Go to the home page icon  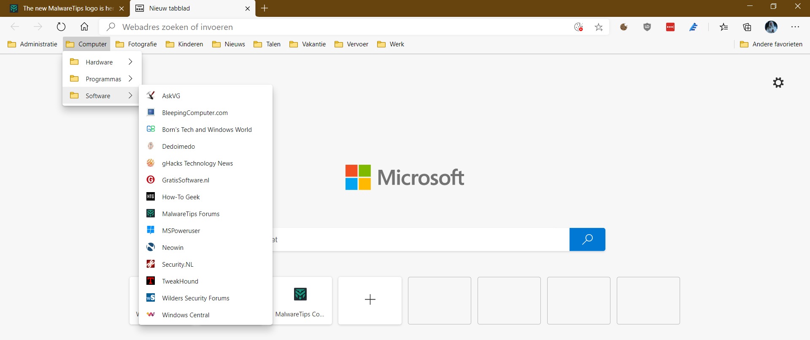[x=84, y=27]
